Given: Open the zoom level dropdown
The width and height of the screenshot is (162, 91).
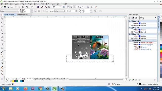Looking at the screenshot, I should click(61, 7).
